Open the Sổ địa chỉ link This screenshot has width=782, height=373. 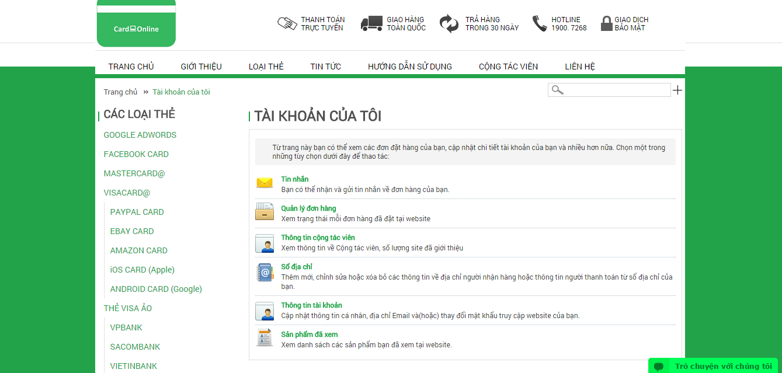[x=297, y=267]
